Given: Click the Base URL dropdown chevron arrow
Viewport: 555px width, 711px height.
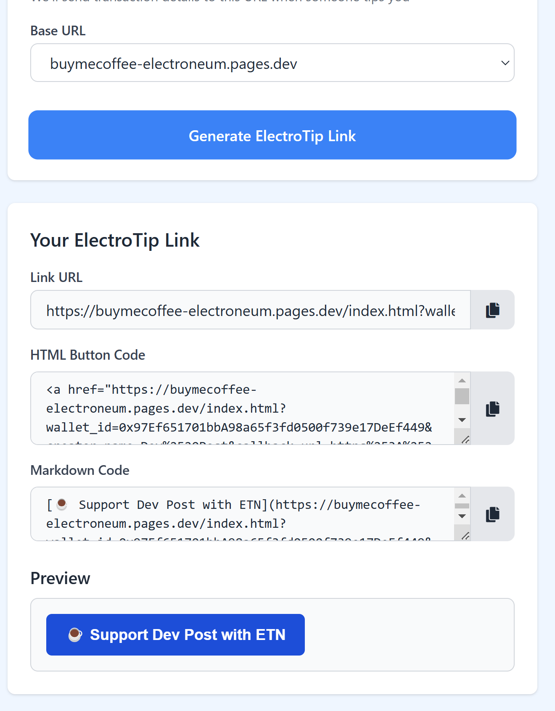Looking at the screenshot, I should [505, 63].
